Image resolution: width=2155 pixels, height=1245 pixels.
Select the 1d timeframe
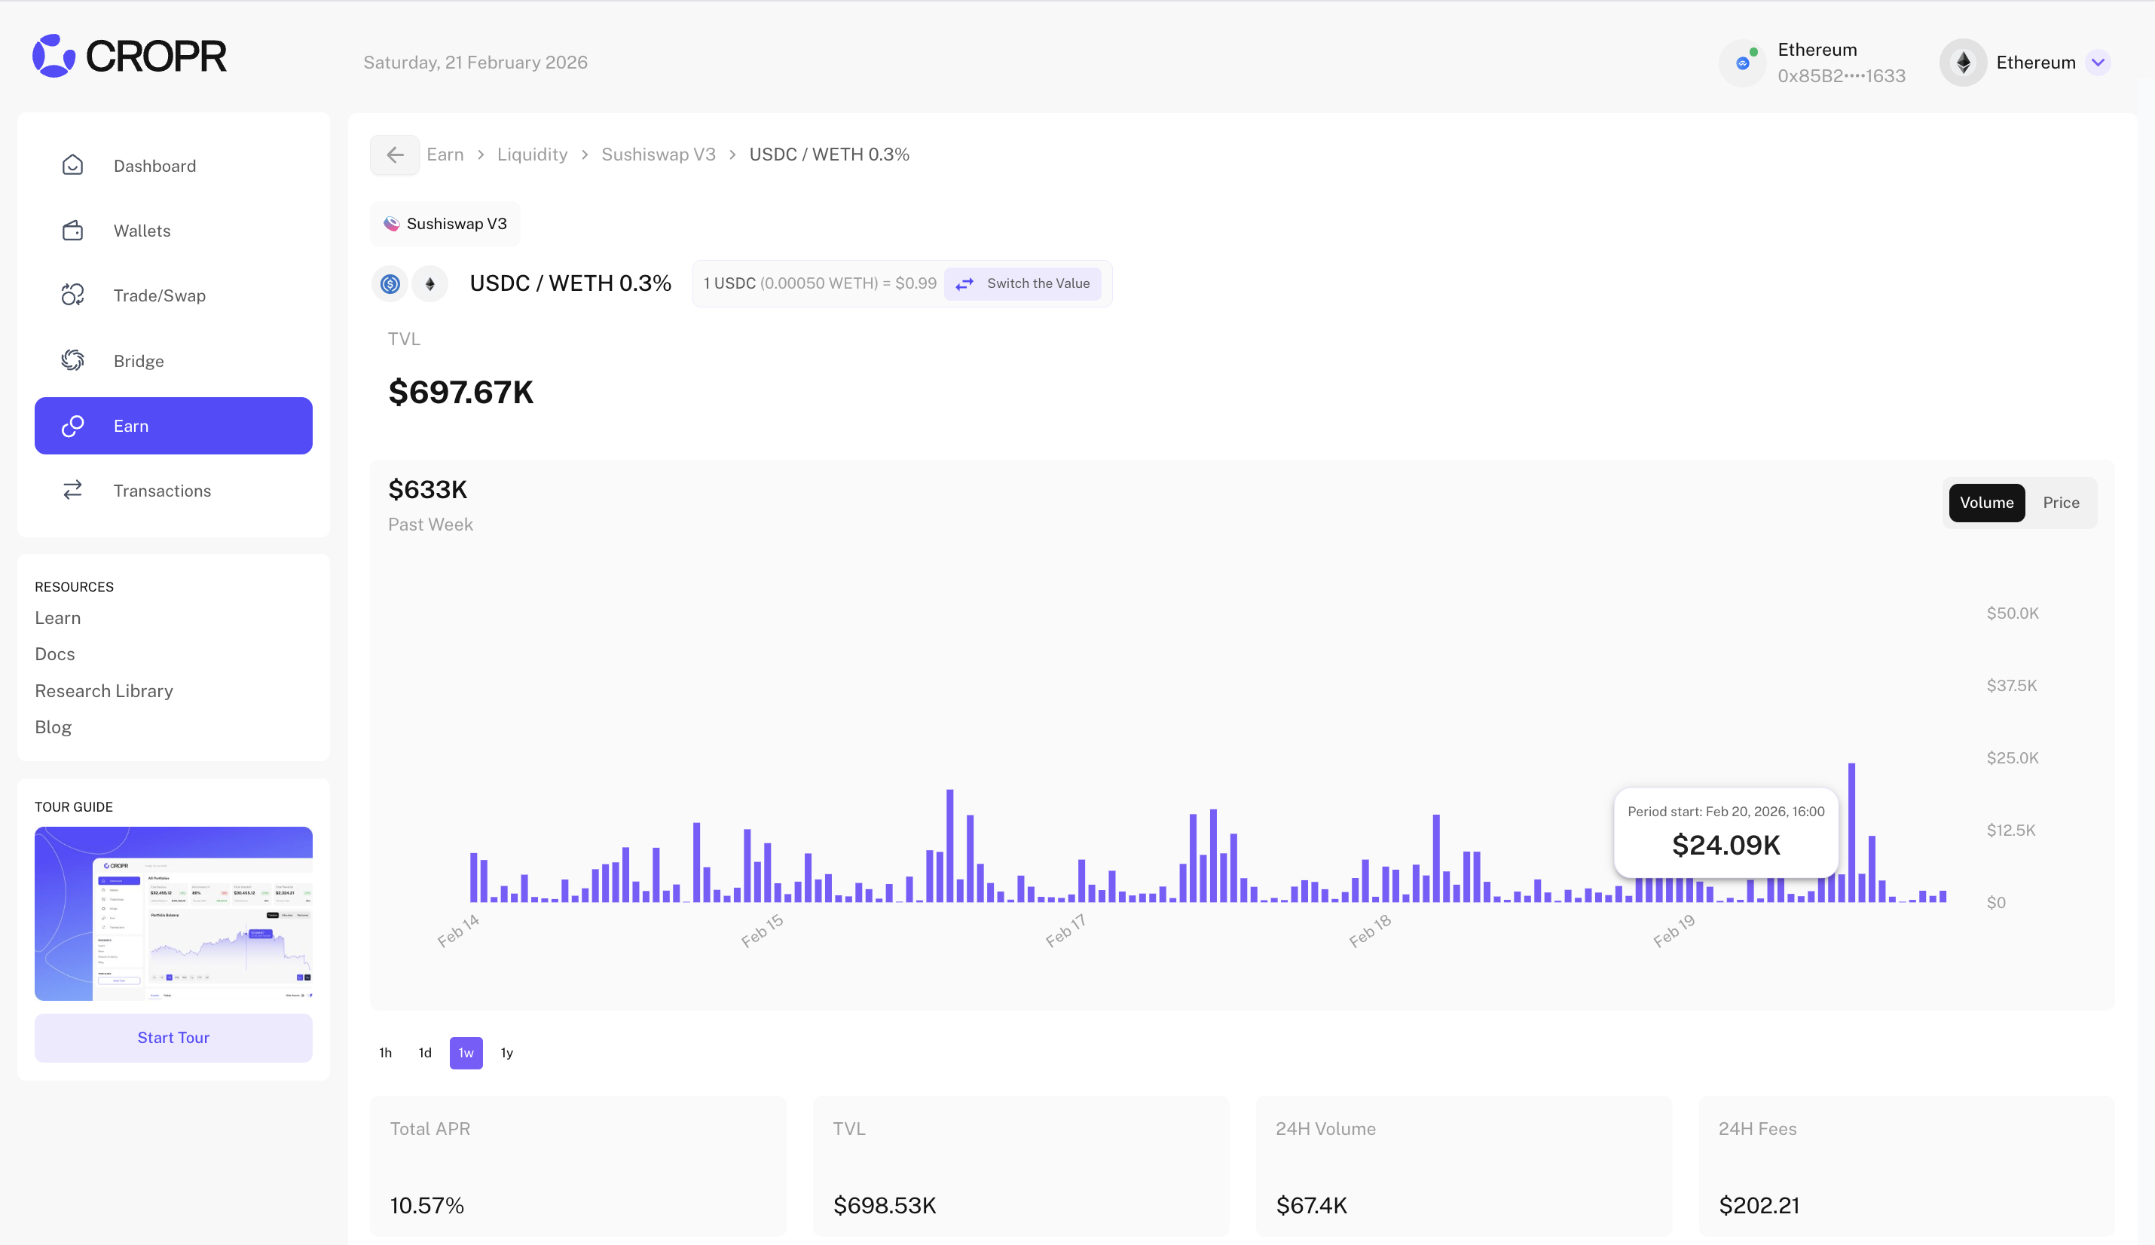click(x=425, y=1053)
